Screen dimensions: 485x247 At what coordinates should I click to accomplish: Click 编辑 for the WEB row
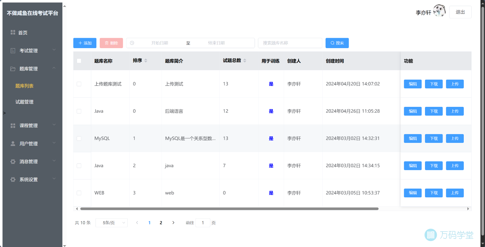pos(413,193)
